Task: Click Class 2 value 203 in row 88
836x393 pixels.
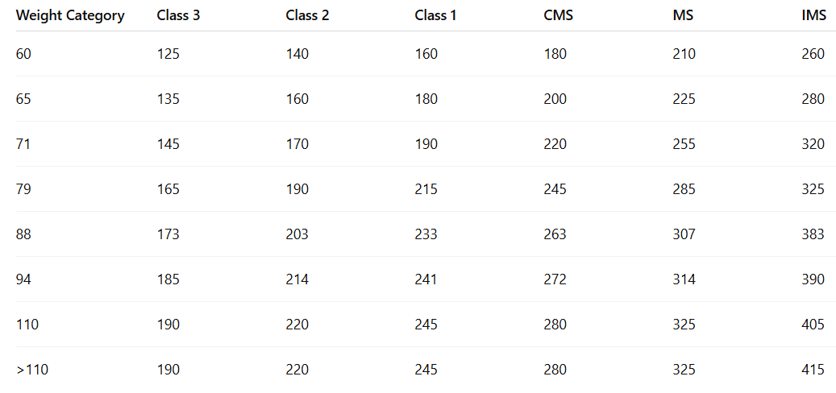Action: pyautogui.click(x=297, y=234)
